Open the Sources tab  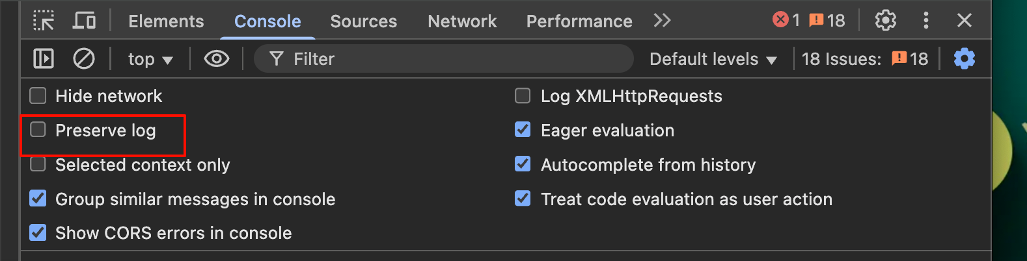[363, 21]
